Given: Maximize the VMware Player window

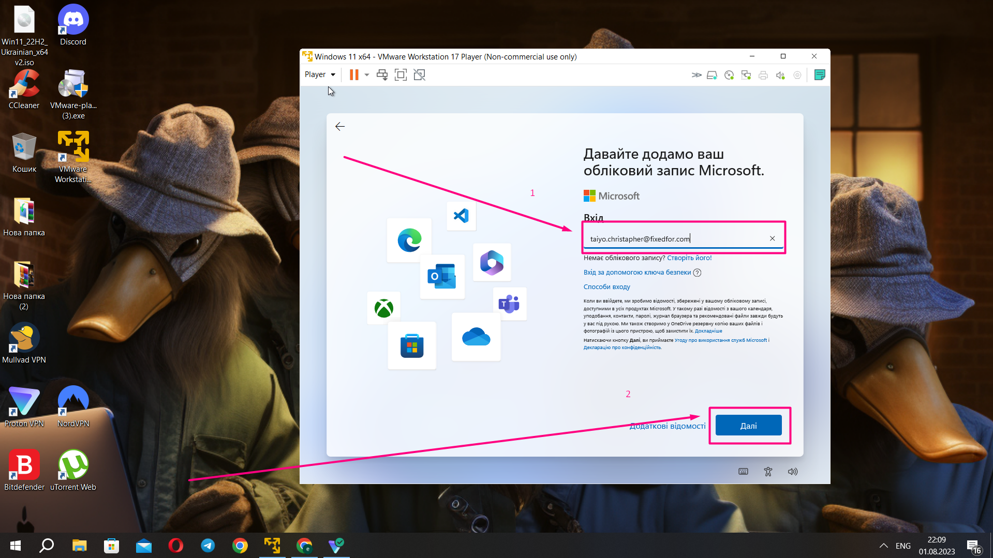Looking at the screenshot, I should 783,56.
